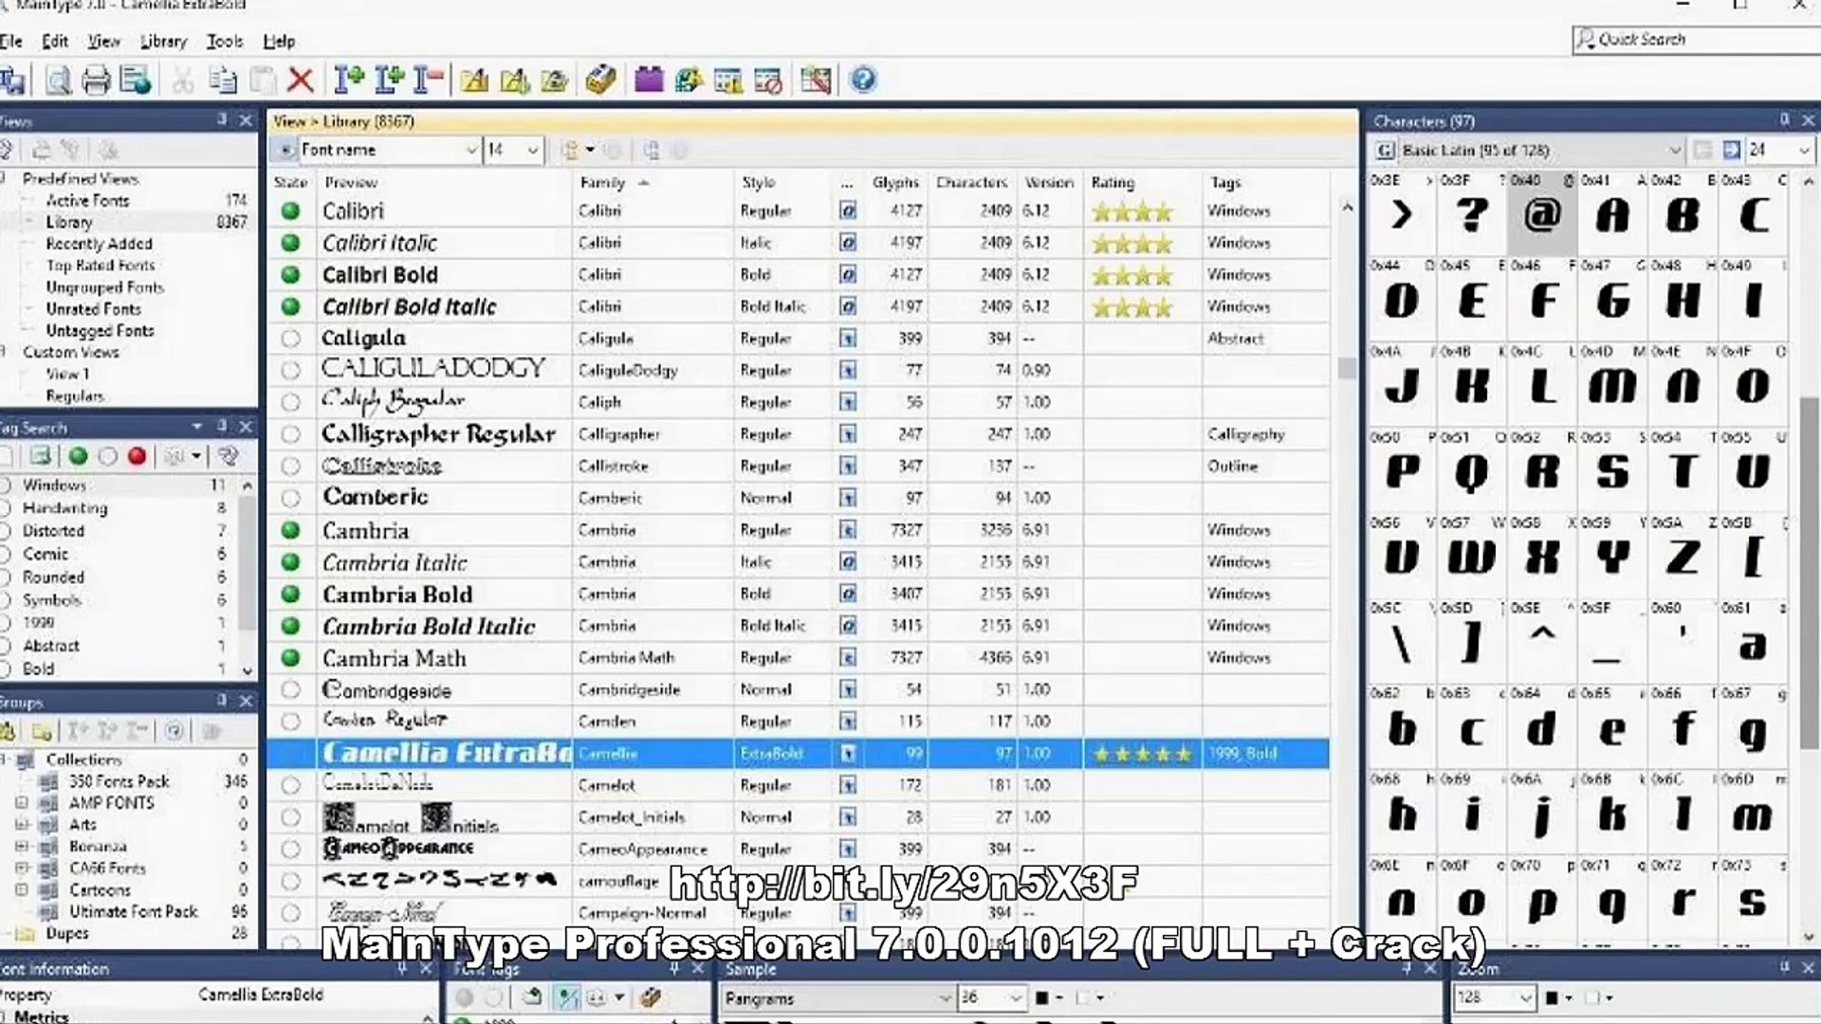Open the Library menu
Viewport: 1821px width, 1024px height.
tap(163, 42)
